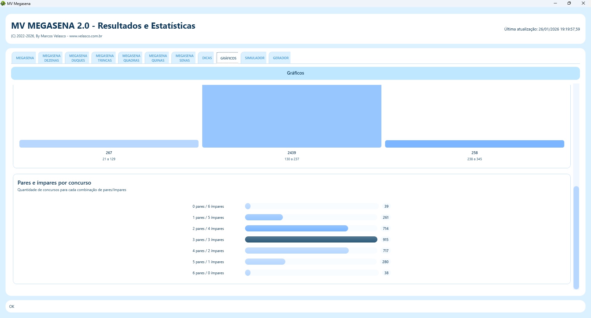591x318 pixels.
Task: Click the 238 a 345 histogram bar
Action: coord(474,144)
